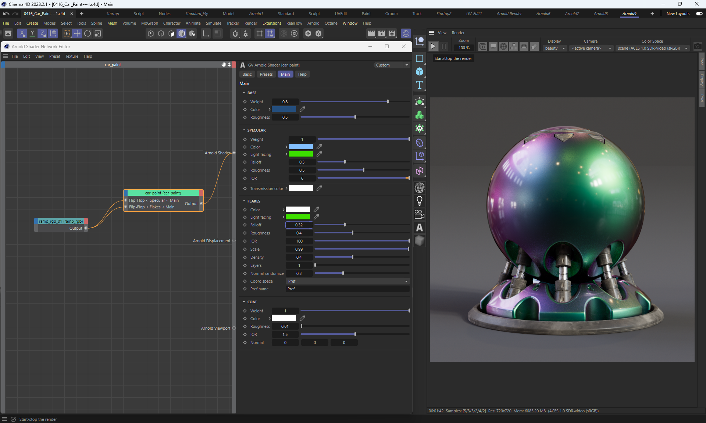The width and height of the screenshot is (706, 423).
Task: Toggle the X axis lock
Action: pos(22,33)
